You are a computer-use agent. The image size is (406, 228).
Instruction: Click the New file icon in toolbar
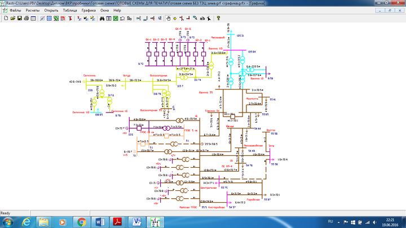(6, 19)
